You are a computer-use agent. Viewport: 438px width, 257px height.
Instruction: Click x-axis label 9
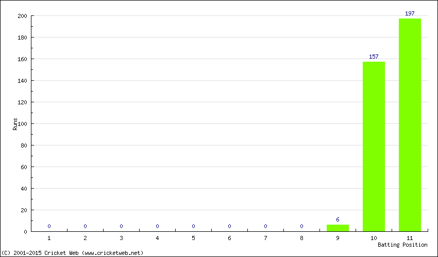click(x=338, y=238)
